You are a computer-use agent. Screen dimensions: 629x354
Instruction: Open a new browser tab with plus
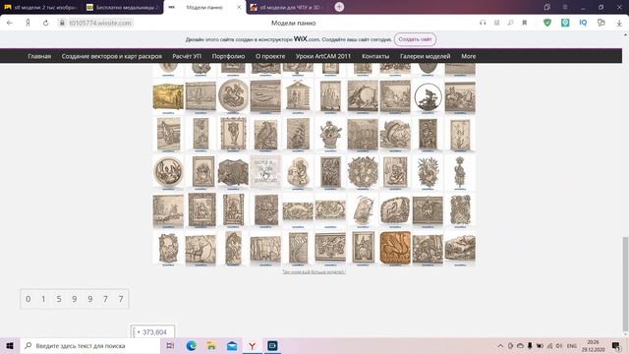click(339, 7)
